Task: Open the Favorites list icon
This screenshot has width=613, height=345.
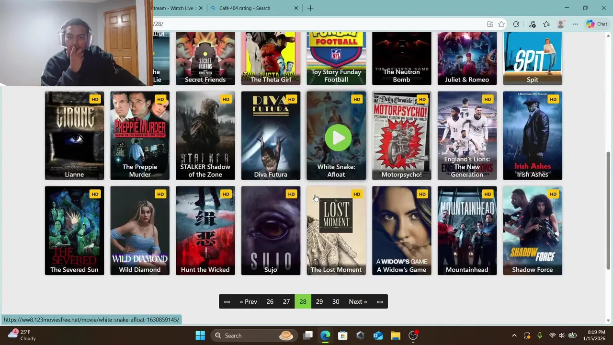Action: 546,24
